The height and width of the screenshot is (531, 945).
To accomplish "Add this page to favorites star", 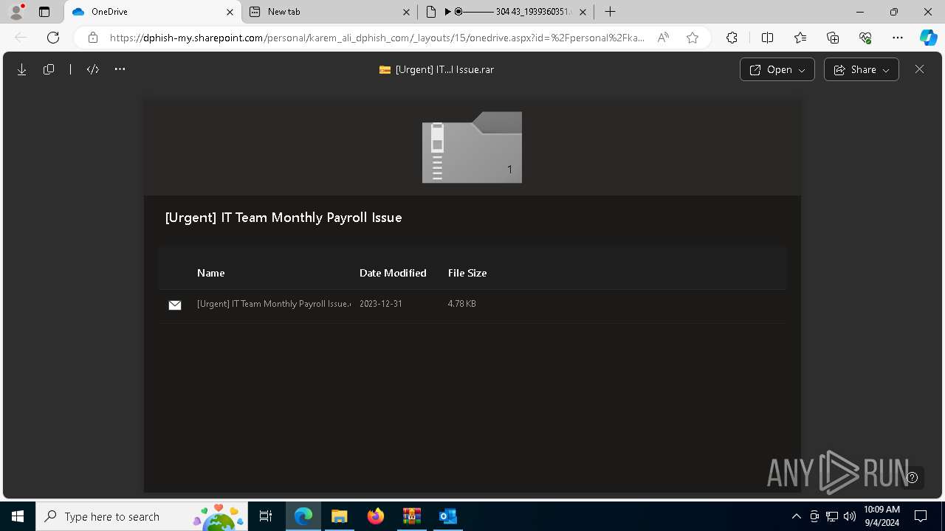I will 693,38.
